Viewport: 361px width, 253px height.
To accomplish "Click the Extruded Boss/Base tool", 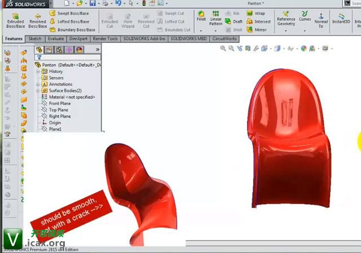I will click(x=15, y=21).
